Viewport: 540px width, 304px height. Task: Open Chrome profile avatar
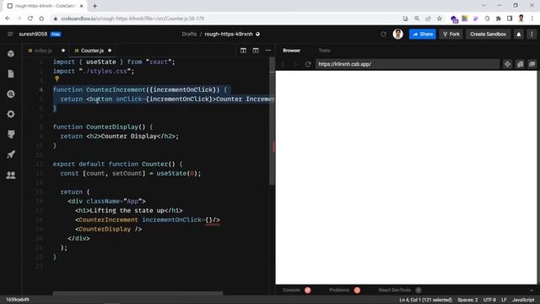pos(521,19)
